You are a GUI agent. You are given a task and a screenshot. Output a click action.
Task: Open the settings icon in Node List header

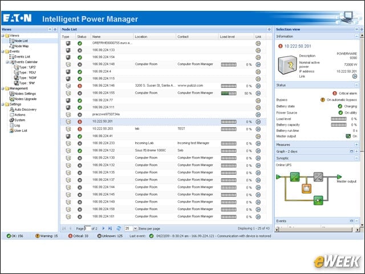(x=269, y=29)
